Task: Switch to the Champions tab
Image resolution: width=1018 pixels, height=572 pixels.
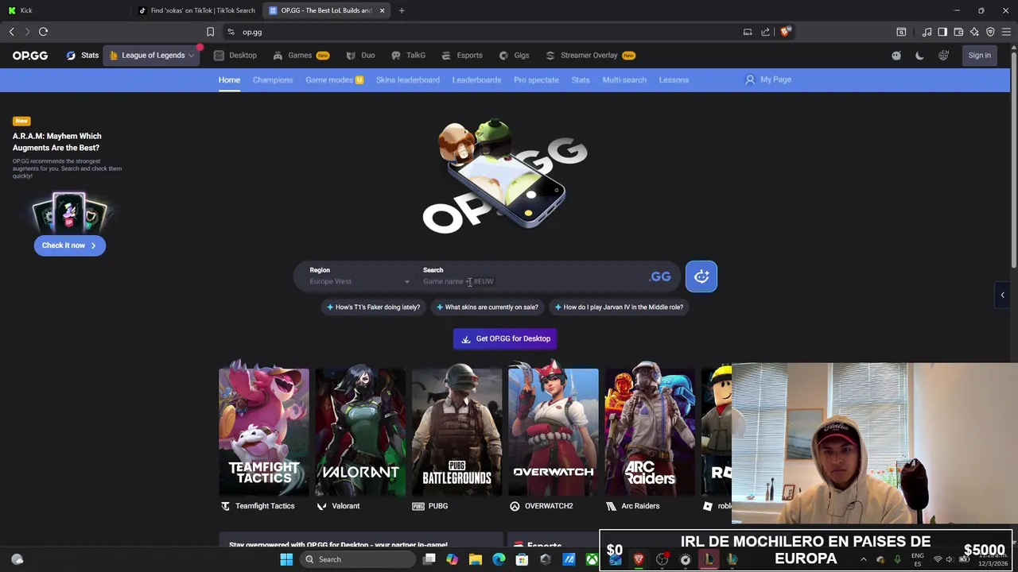Action: tap(273, 79)
